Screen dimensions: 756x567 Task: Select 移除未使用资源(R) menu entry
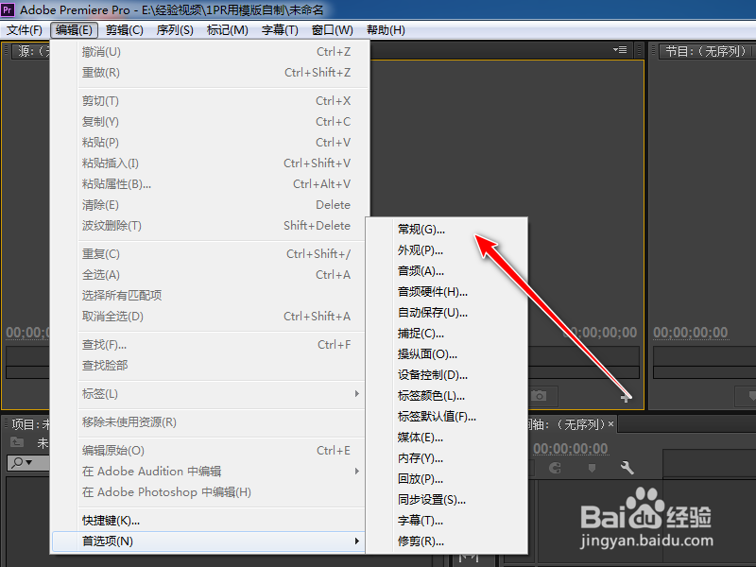coord(208,422)
